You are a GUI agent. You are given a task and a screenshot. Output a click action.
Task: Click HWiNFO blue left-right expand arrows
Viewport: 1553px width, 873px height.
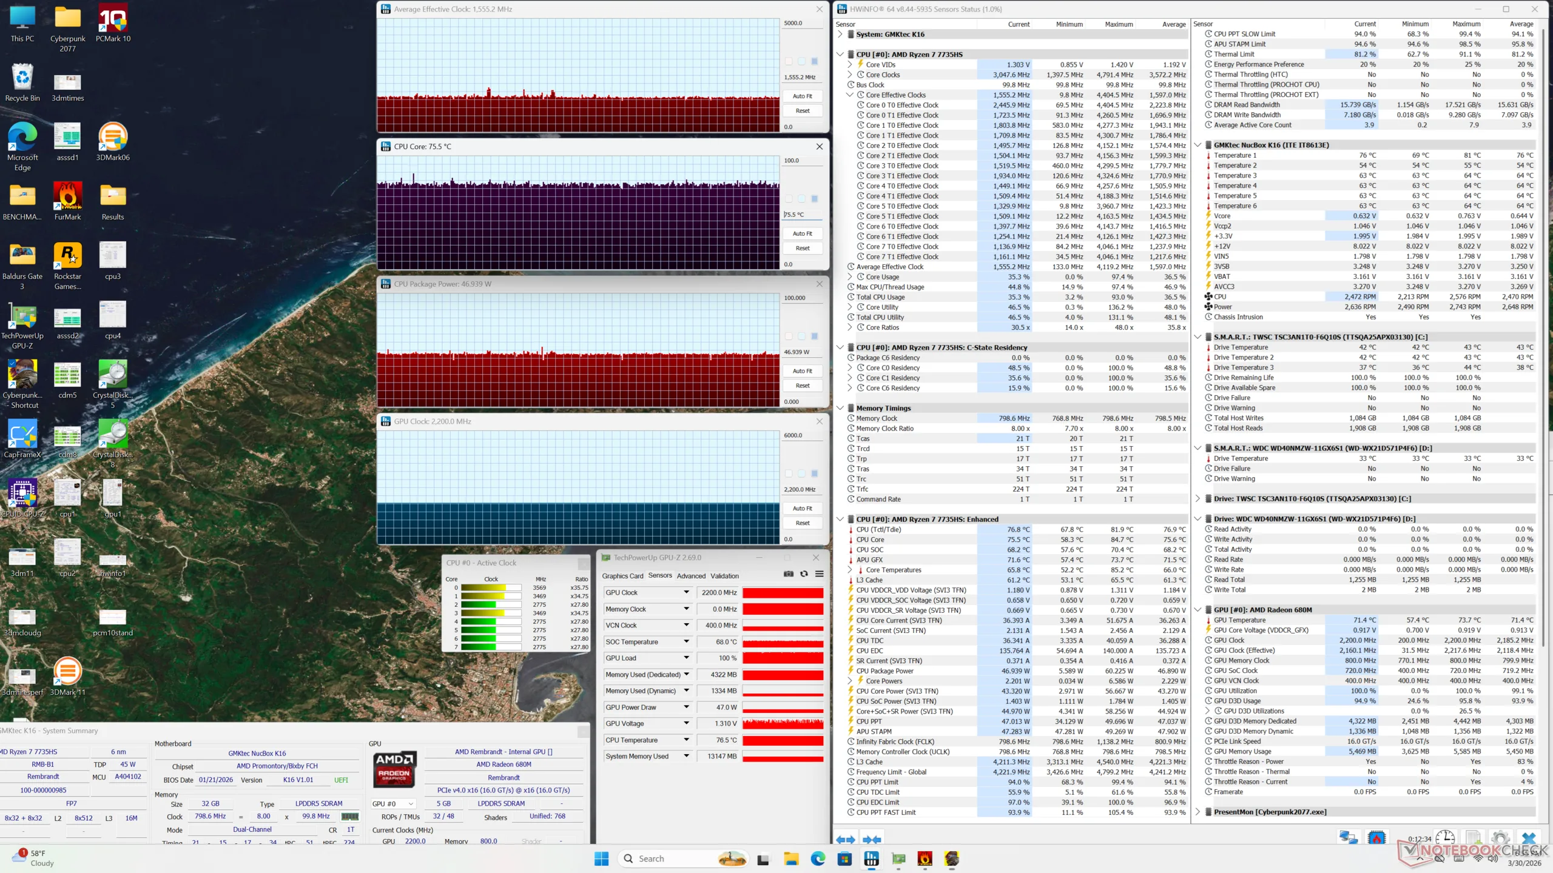[845, 840]
